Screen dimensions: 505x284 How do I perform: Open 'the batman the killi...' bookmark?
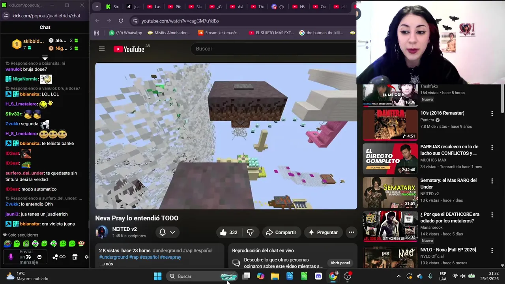pyautogui.click(x=322, y=33)
